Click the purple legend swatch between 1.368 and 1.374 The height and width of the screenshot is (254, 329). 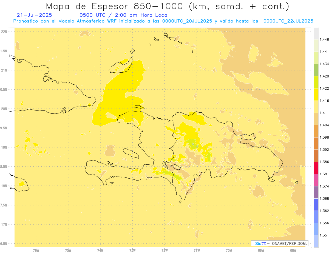click(x=316, y=193)
